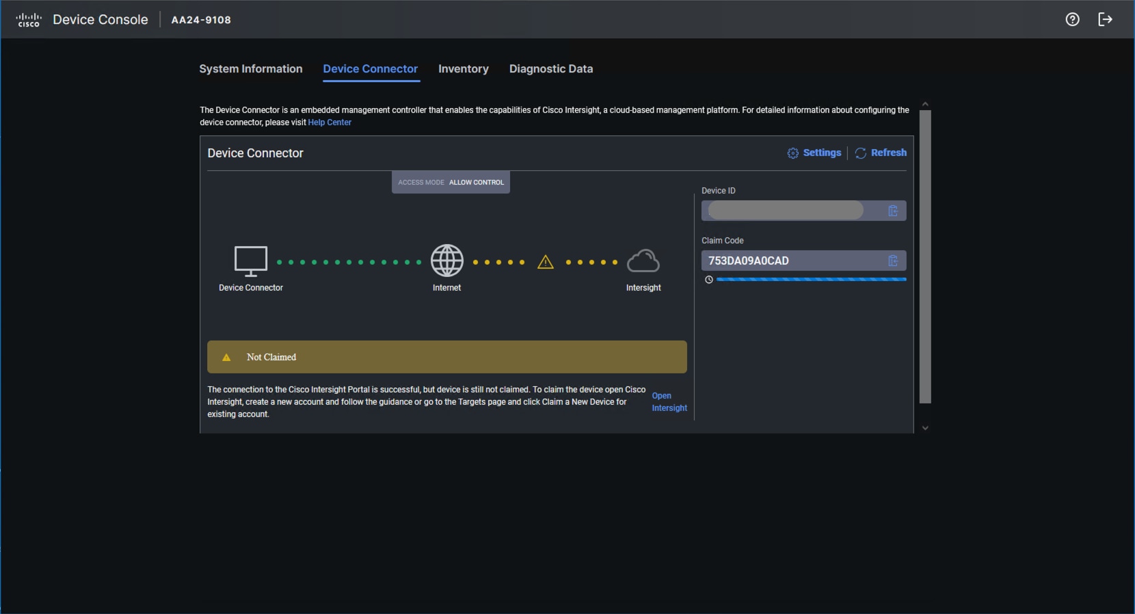1135x614 pixels.
Task: Click the Device Console title
Action: click(101, 20)
